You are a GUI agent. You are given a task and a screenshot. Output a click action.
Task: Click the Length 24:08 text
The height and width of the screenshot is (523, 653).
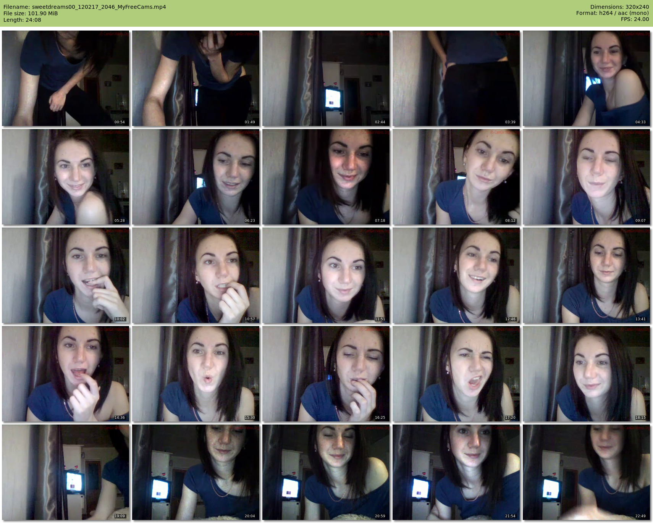(x=22, y=20)
